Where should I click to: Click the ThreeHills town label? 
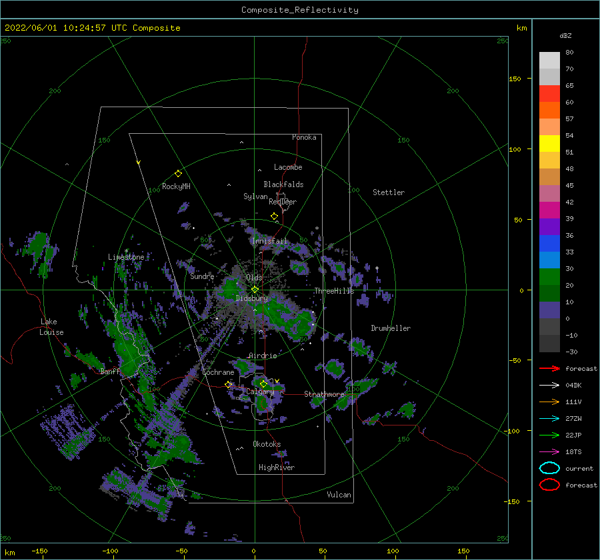(x=334, y=291)
